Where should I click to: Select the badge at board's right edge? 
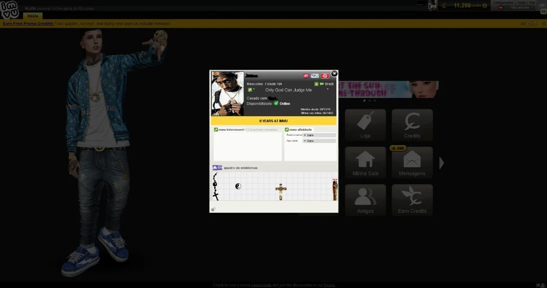pyautogui.click(x=335, y=190)
